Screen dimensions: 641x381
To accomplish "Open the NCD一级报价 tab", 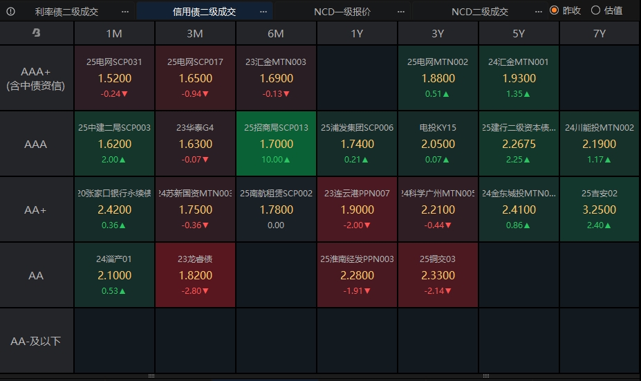I will [x=342, y=12].
